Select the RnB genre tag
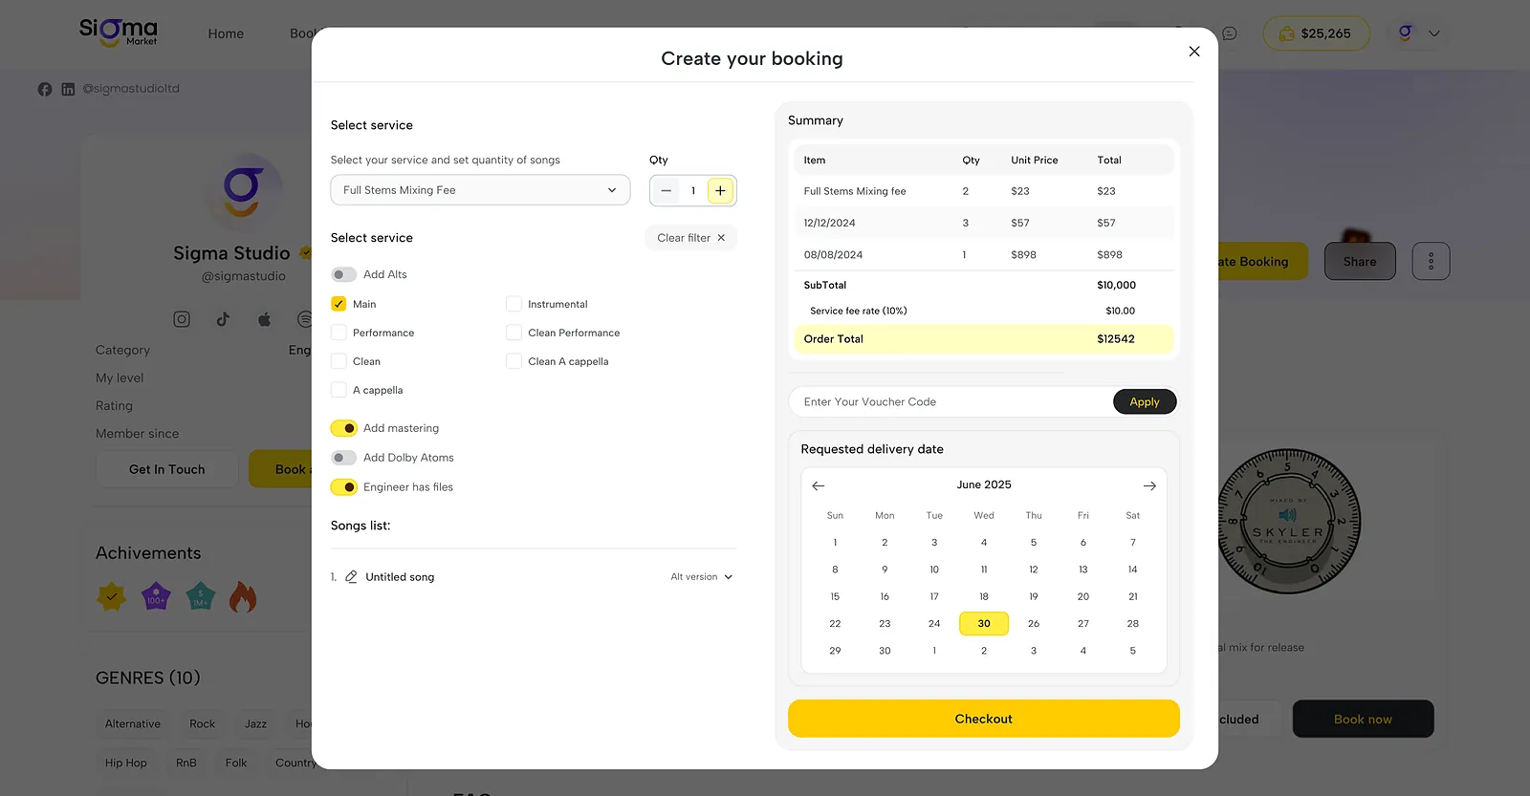Viewport: 1530px width, 796px height. [x=186, y=763]
